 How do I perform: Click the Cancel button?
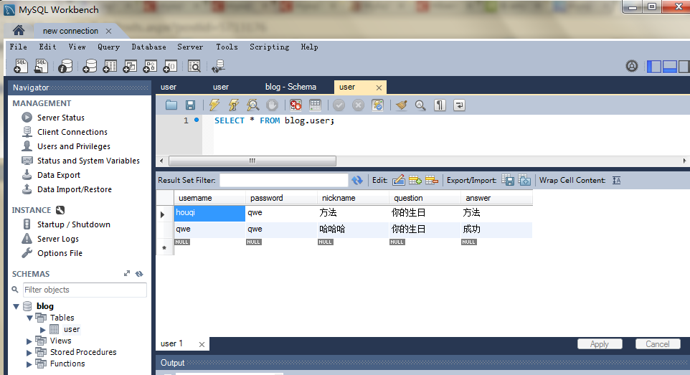658,343
